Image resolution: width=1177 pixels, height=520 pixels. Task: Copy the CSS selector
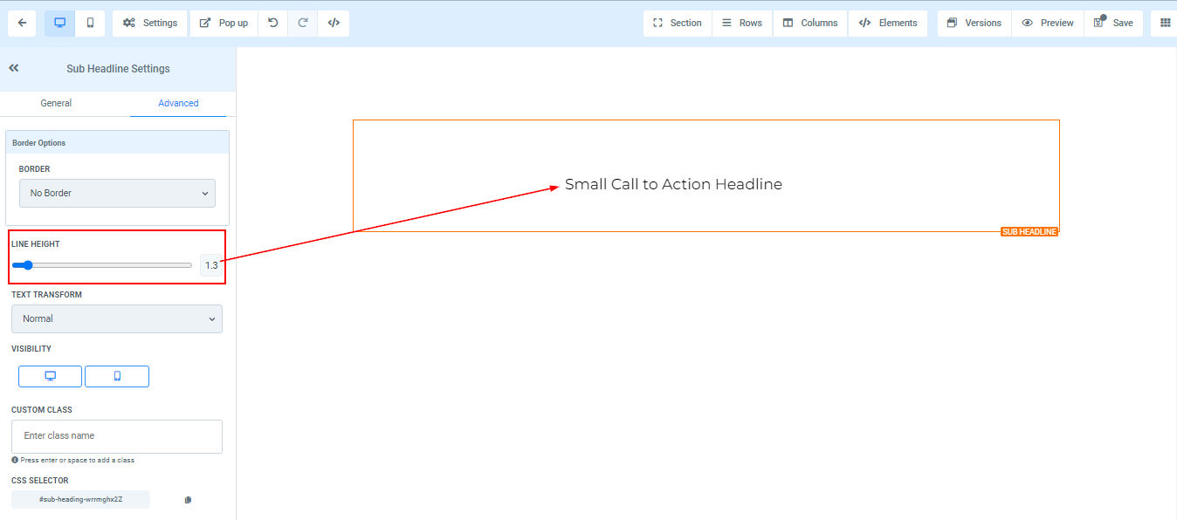point(188,500)
